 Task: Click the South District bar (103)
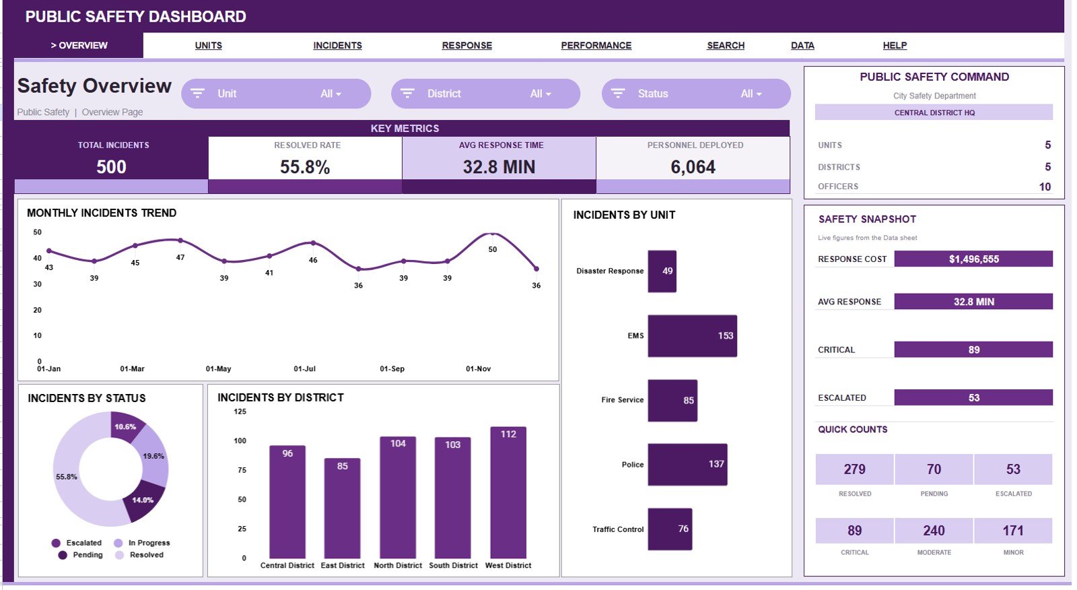(453, 498)
